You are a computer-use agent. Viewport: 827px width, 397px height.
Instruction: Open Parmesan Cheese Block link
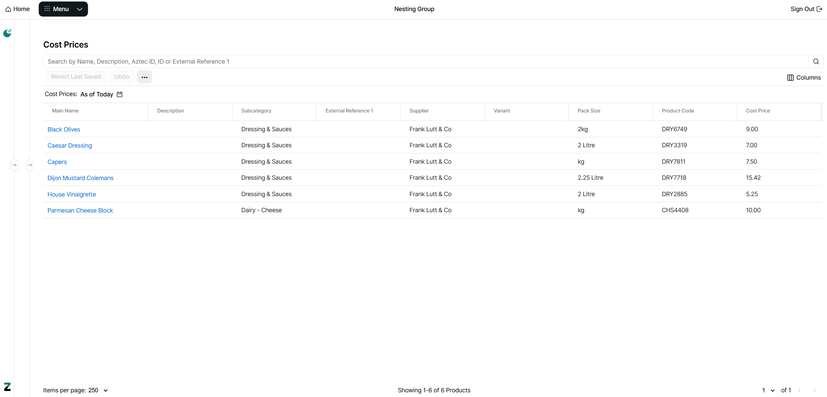pyautogui.click(x=80, y=211)
